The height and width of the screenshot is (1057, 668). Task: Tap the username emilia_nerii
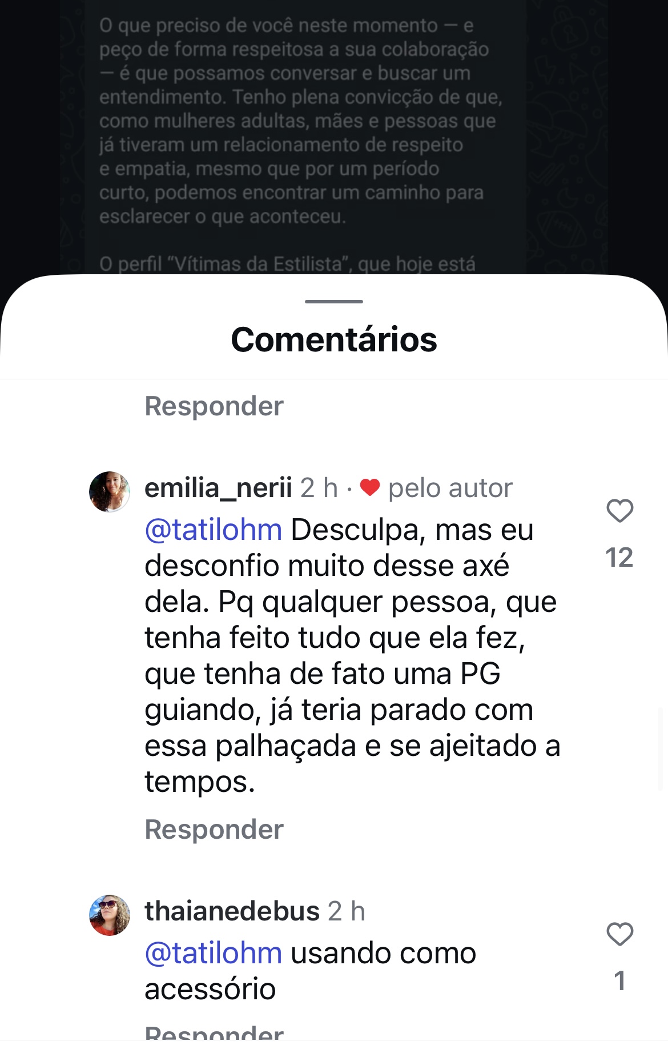218,488
